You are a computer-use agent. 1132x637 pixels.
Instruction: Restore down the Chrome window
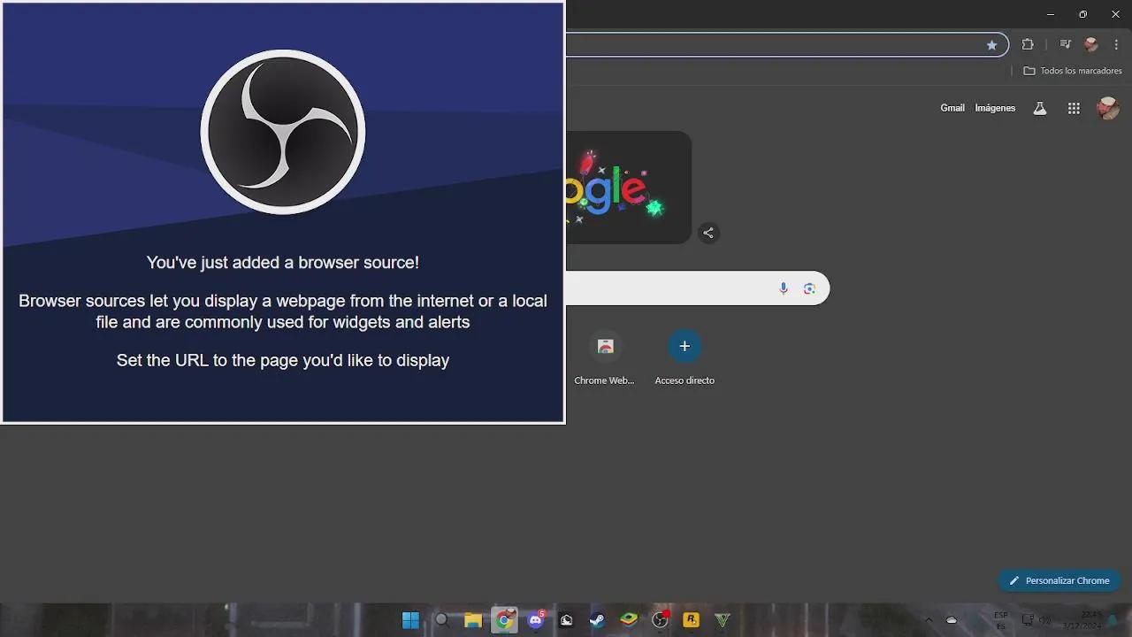point(1083,14)
